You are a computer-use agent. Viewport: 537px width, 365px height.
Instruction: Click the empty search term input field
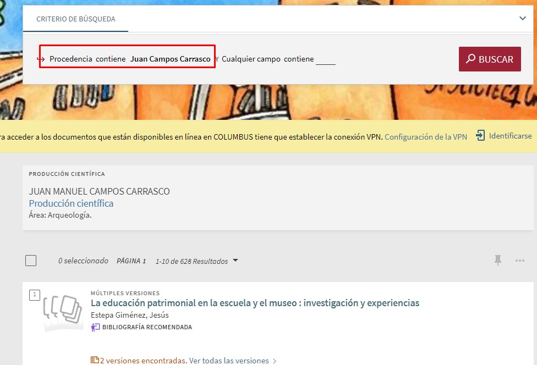[325, 59]
